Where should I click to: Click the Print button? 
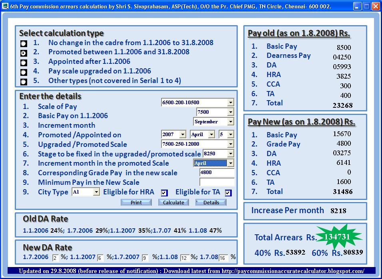pos(136,202)
